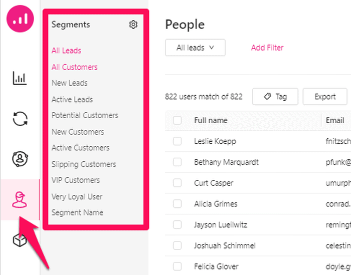Screen dimensions: 351x275
Task: Expand the All leads dropdown
Action: [195, 48]
